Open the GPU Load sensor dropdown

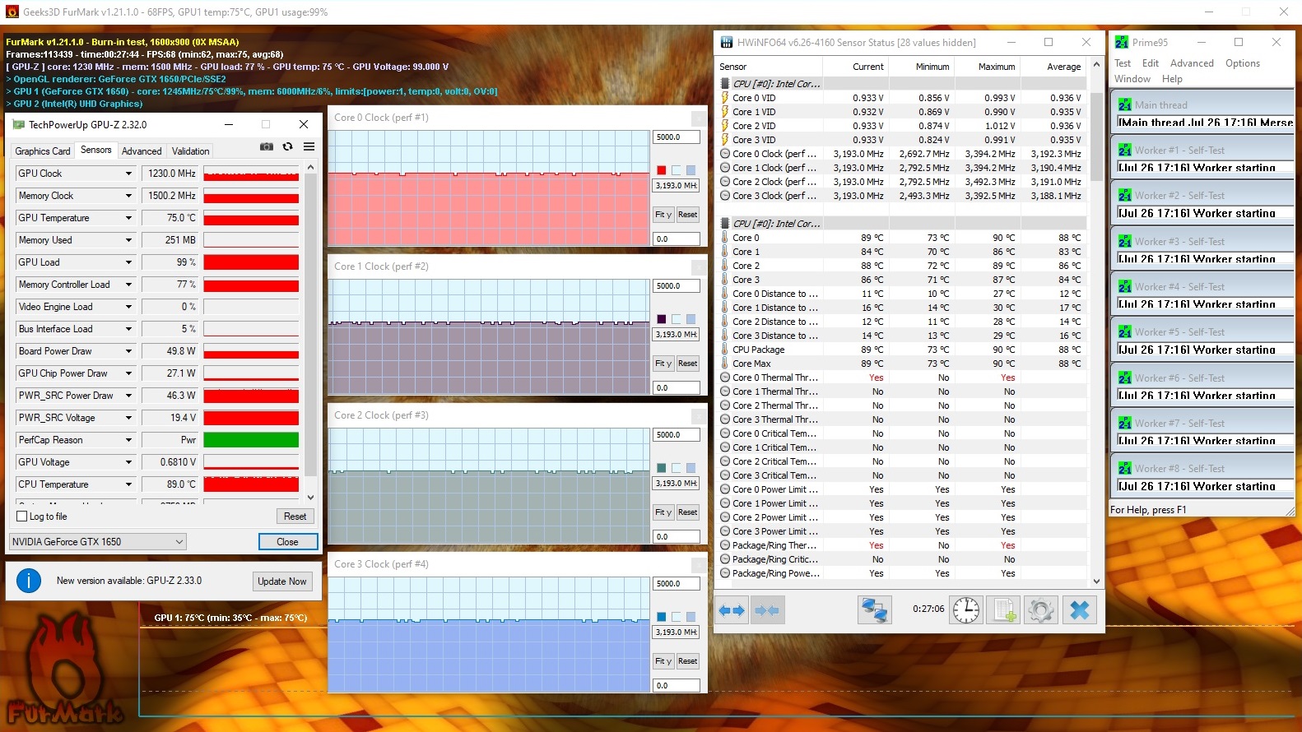click(x=129, y=262)
